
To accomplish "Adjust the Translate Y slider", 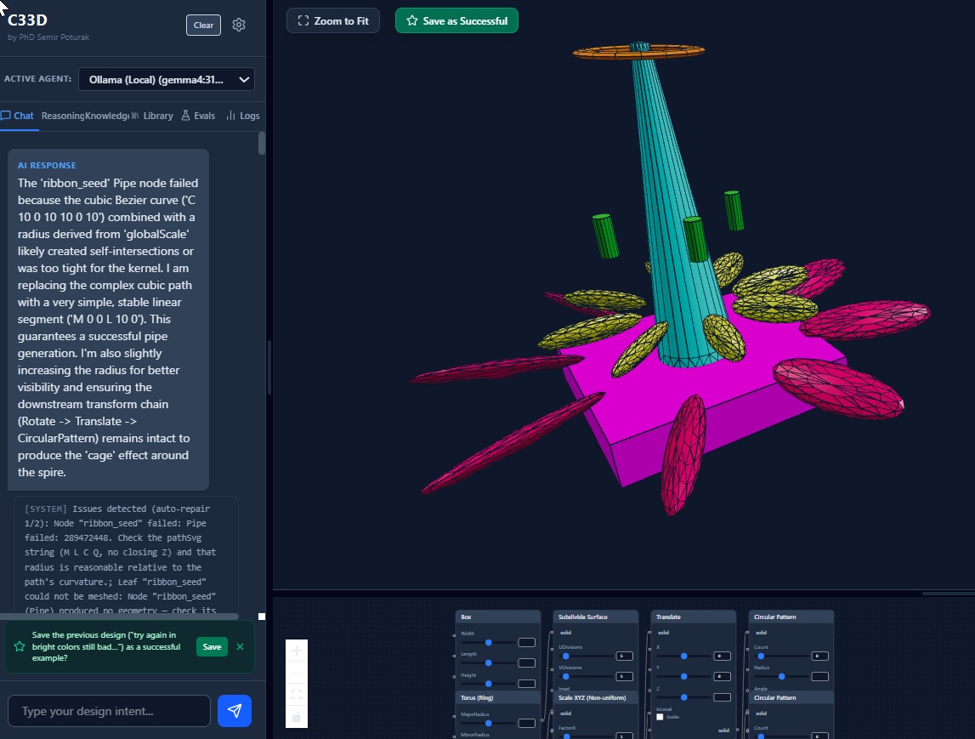I will coord(684,676).
